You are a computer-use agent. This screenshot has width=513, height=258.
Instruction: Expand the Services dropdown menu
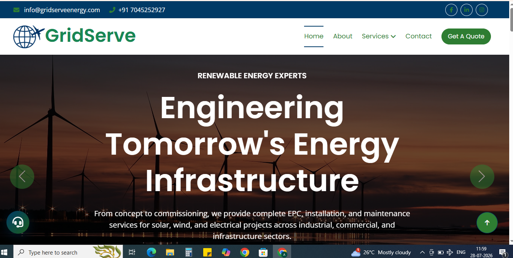click(379, 36)
